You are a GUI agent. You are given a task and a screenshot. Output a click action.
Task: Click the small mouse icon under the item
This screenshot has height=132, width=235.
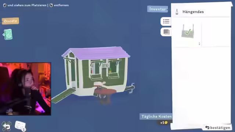(x=199, y=44)
